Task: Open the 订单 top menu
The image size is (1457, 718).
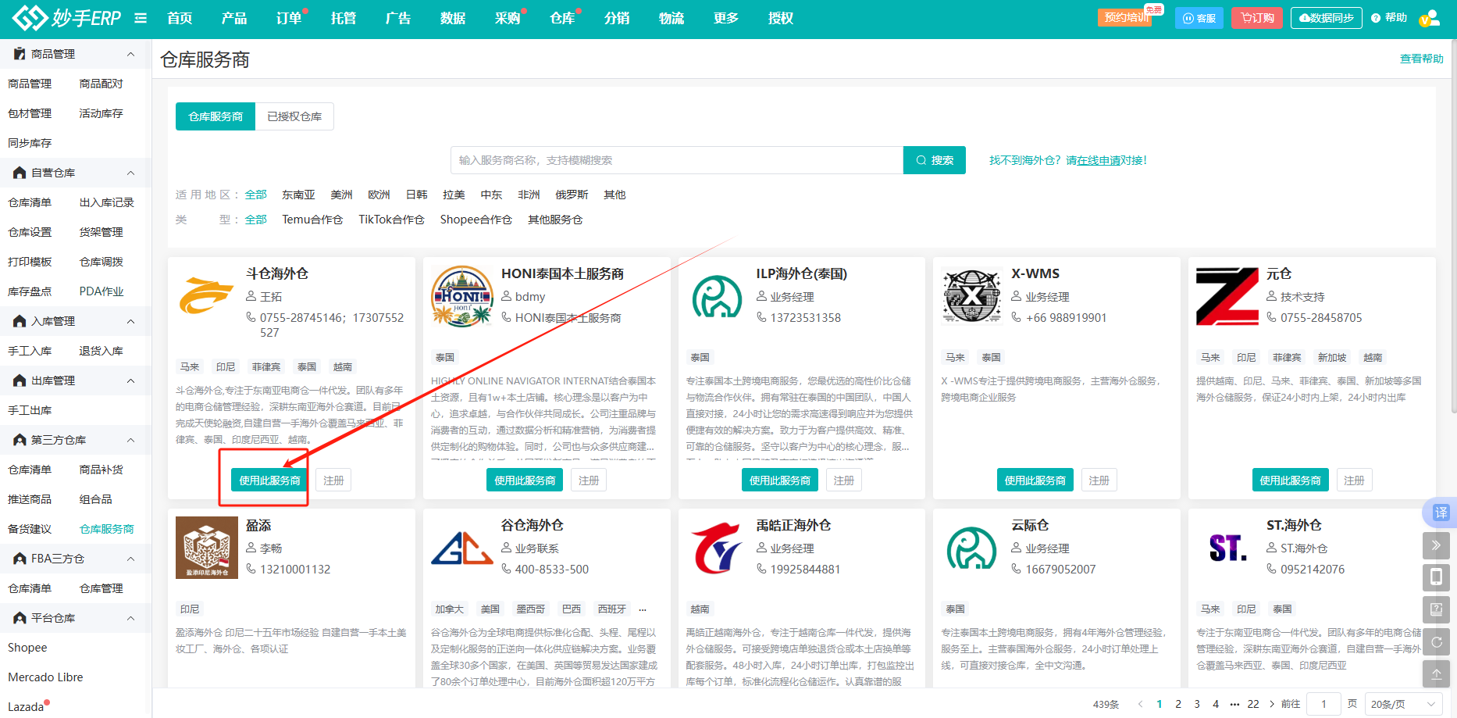Action: pyautogui.click(x=289, y=18)
